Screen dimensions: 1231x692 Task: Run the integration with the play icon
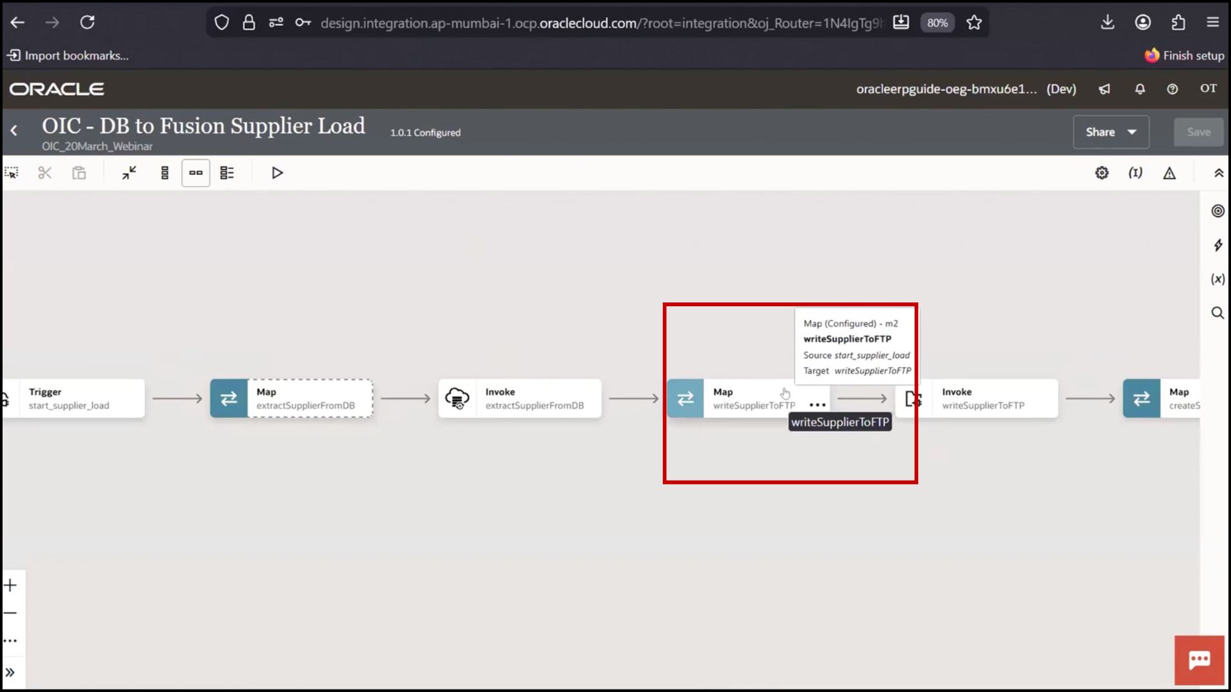tap(277, 173)
